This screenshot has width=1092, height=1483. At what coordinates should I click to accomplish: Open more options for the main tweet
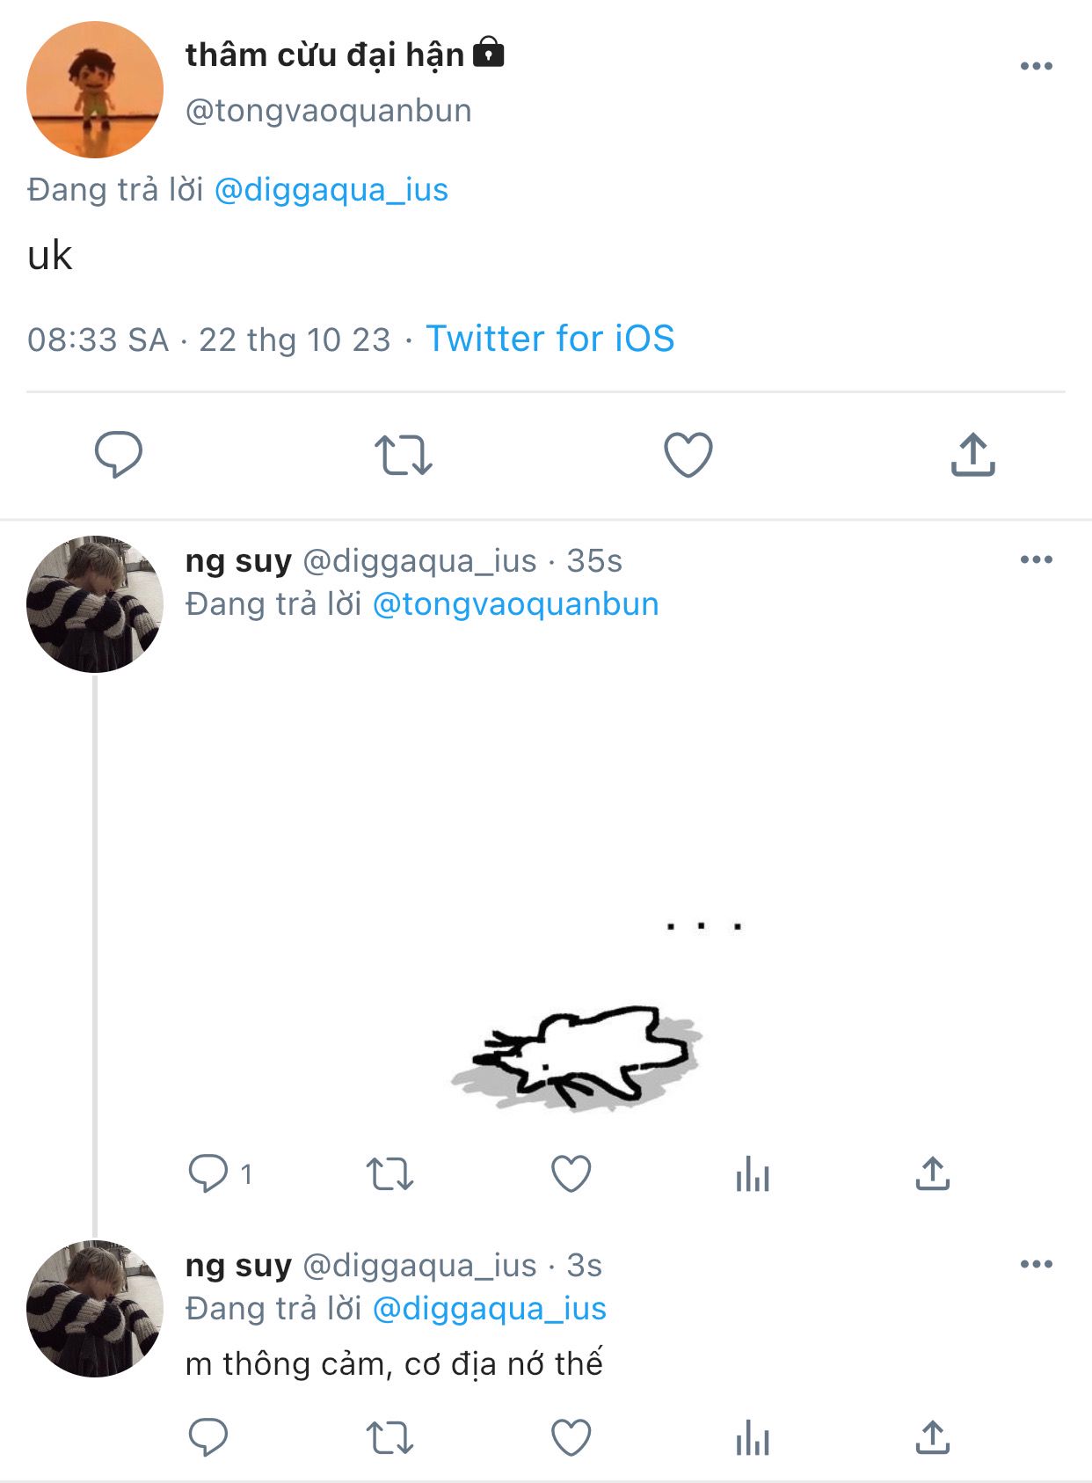click(1036, 67)
